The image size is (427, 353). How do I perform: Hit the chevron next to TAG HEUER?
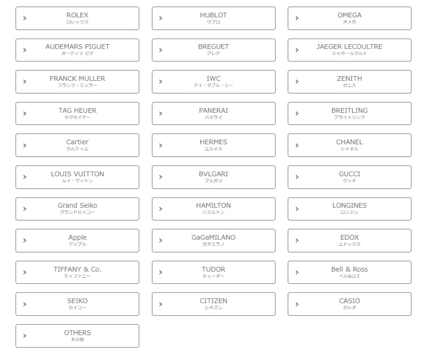click(x=25, y=114)
